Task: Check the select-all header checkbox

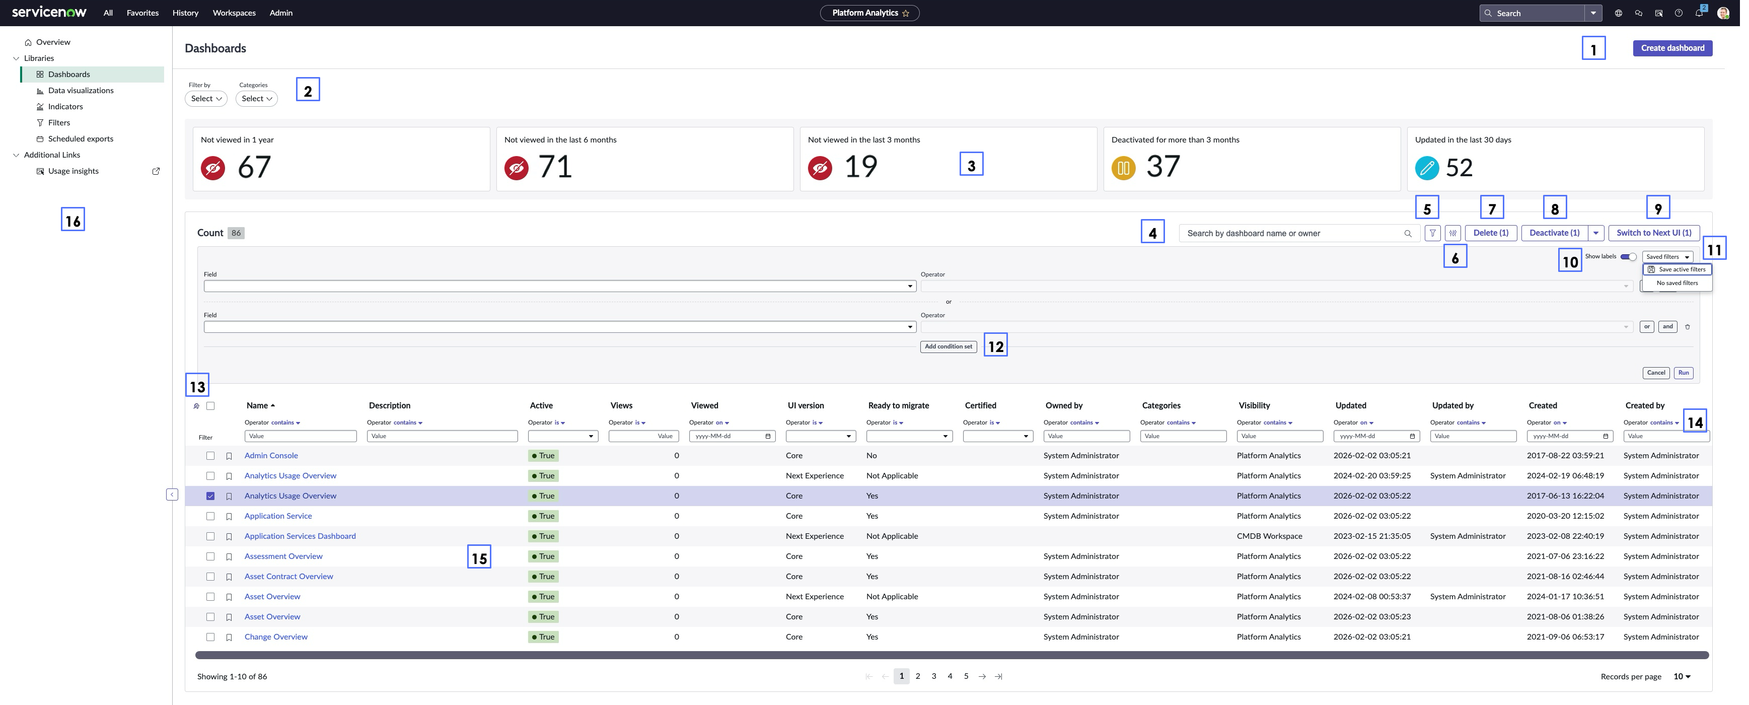Action: click(x=210, y=406)
